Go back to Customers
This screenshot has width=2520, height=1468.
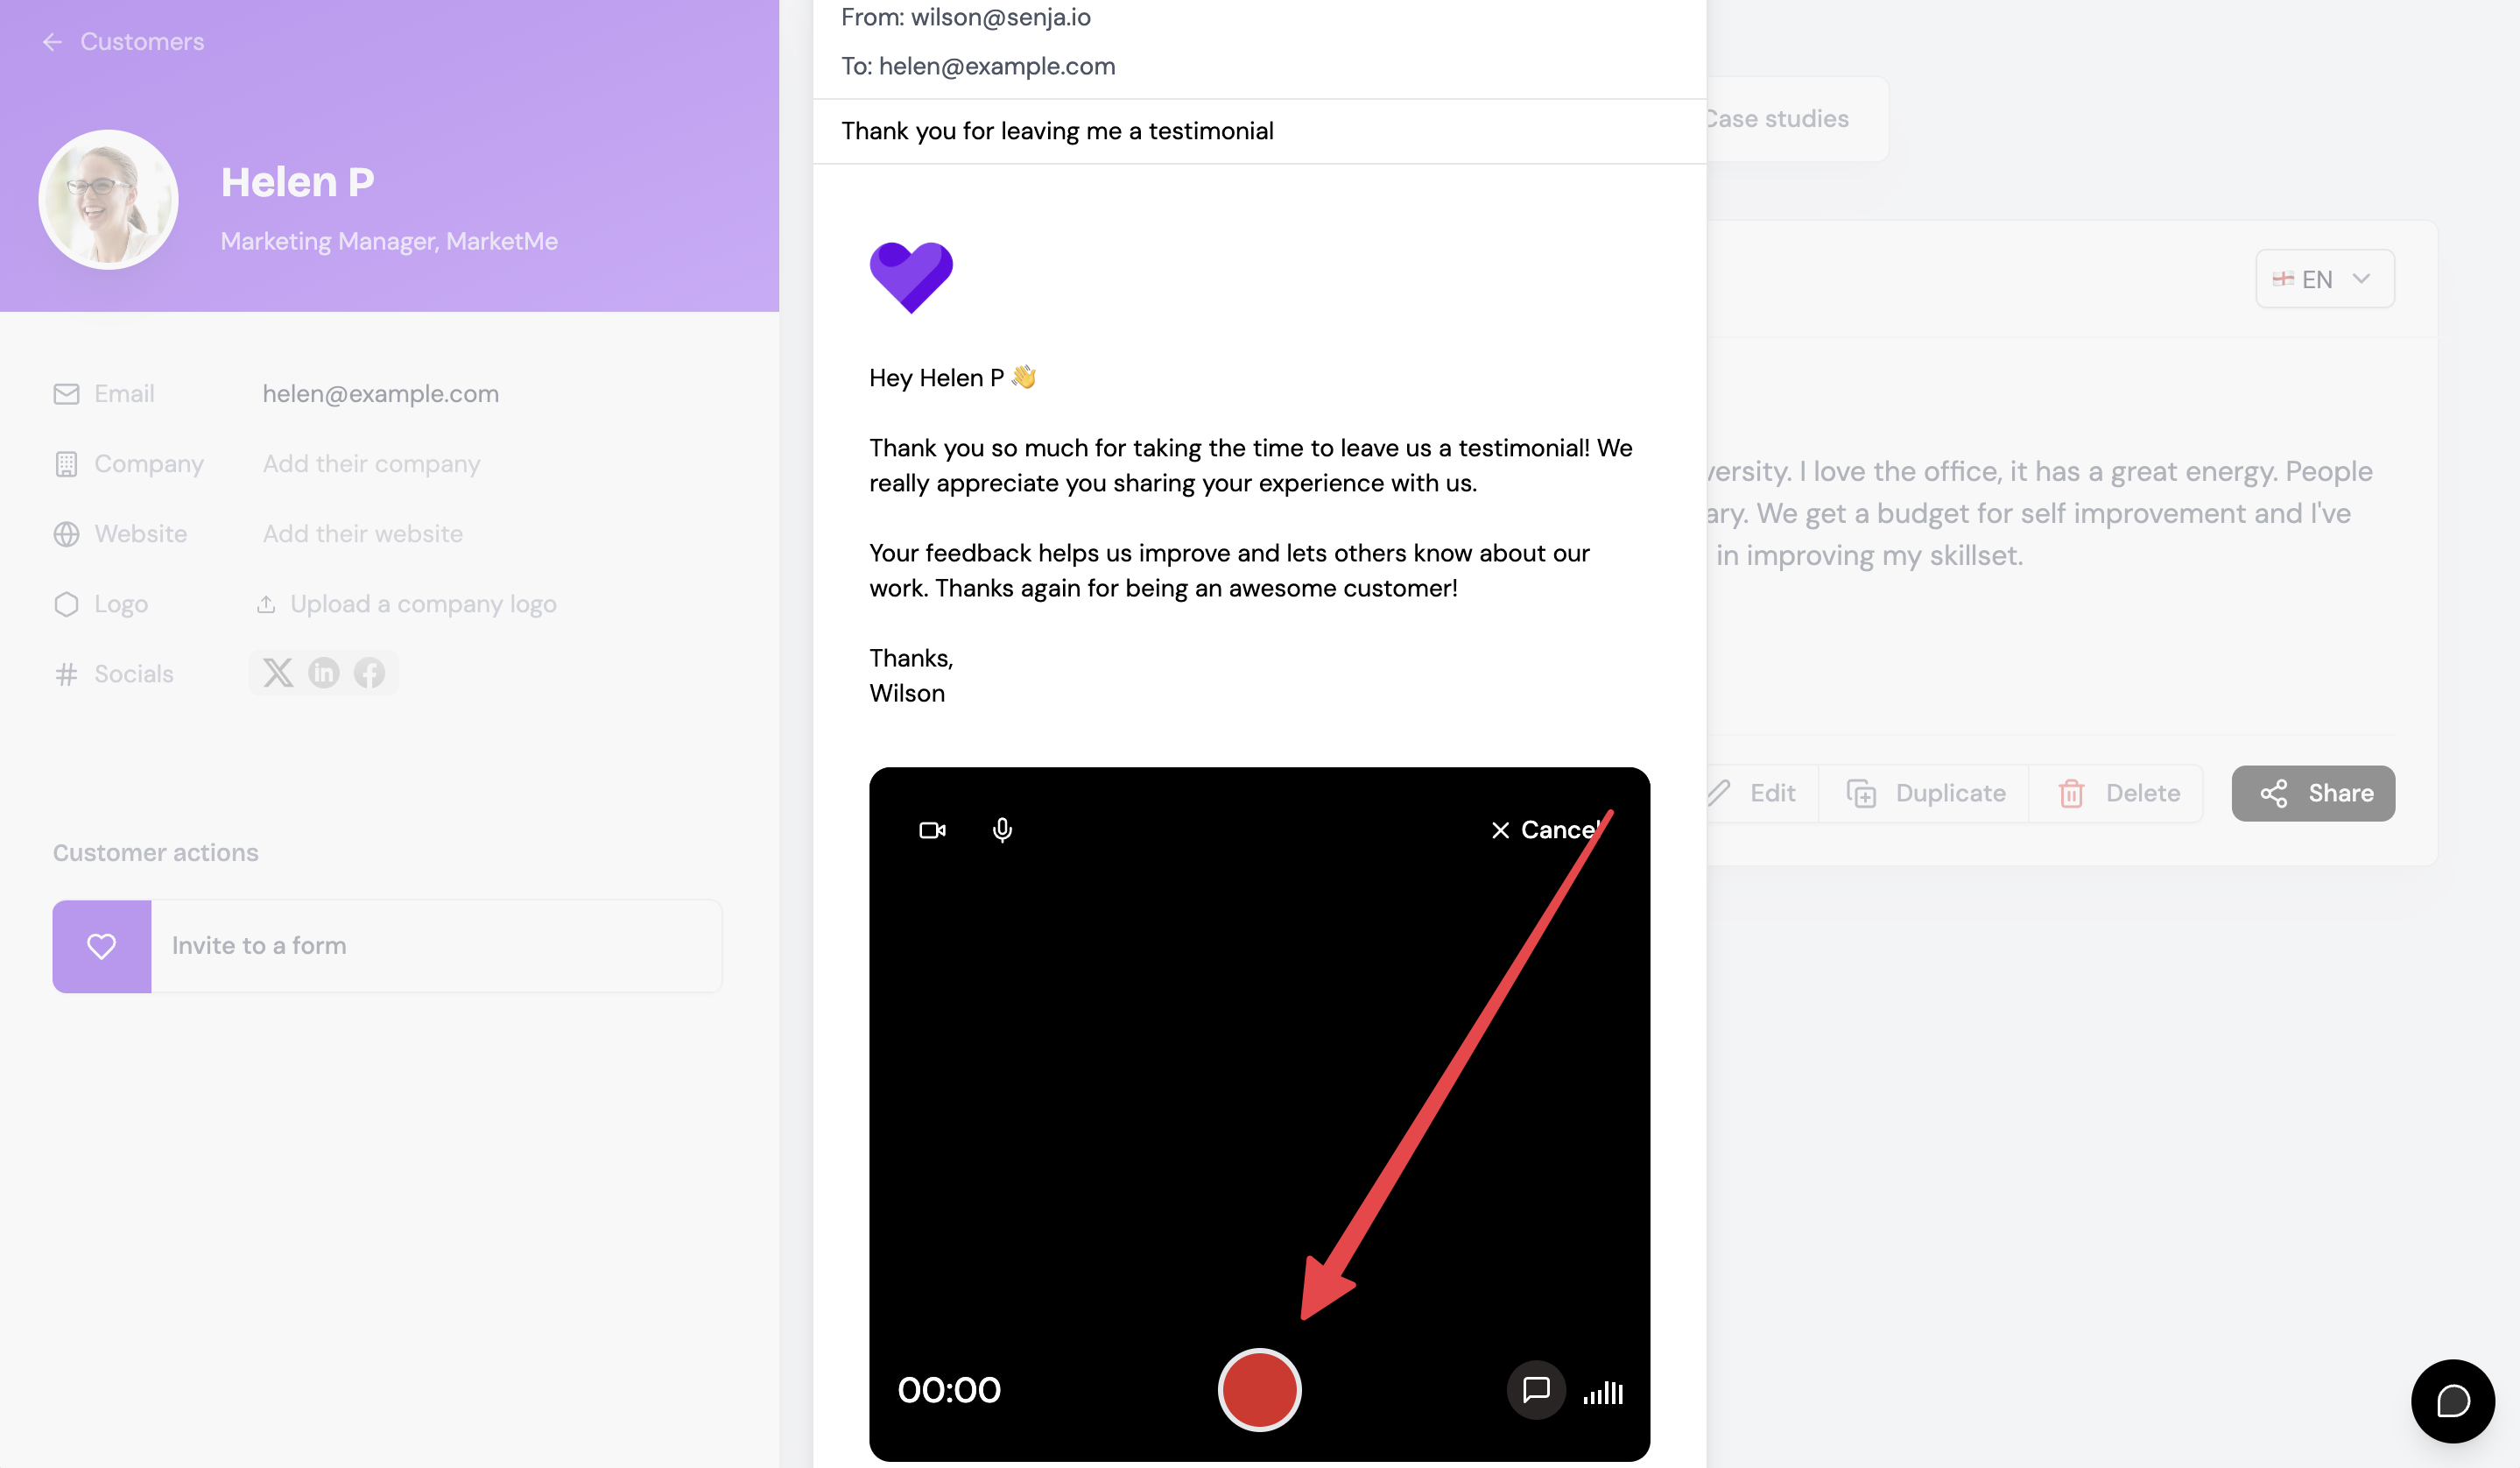(x=122, y=42)
